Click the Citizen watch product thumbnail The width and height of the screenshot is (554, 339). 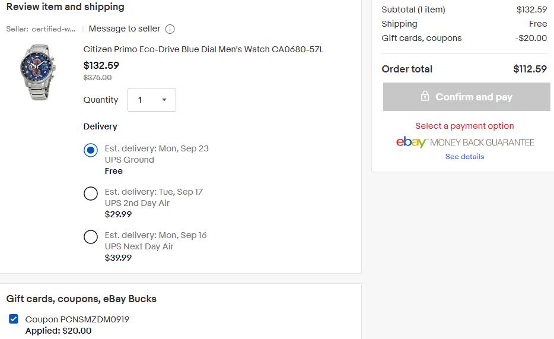point(37,72)
